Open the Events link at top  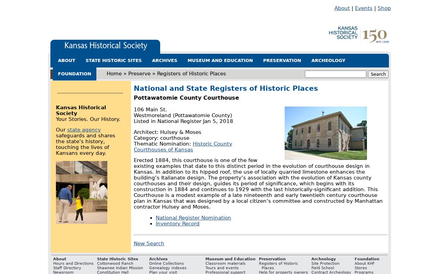pyautogui.click(x=364, y=8)
